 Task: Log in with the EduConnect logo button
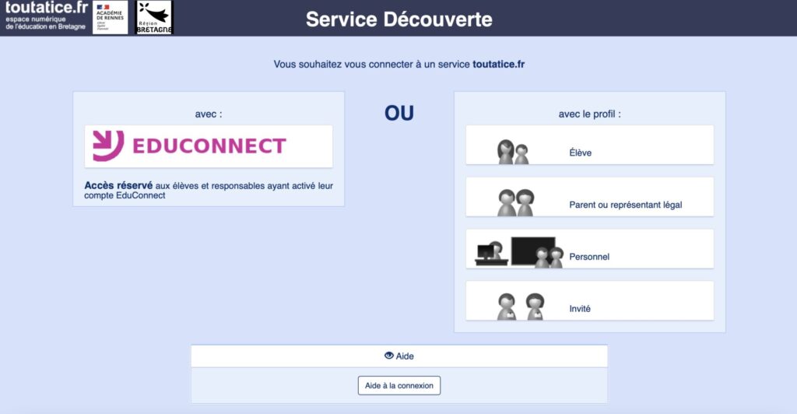pyautogui.click(x=209, y=146)
